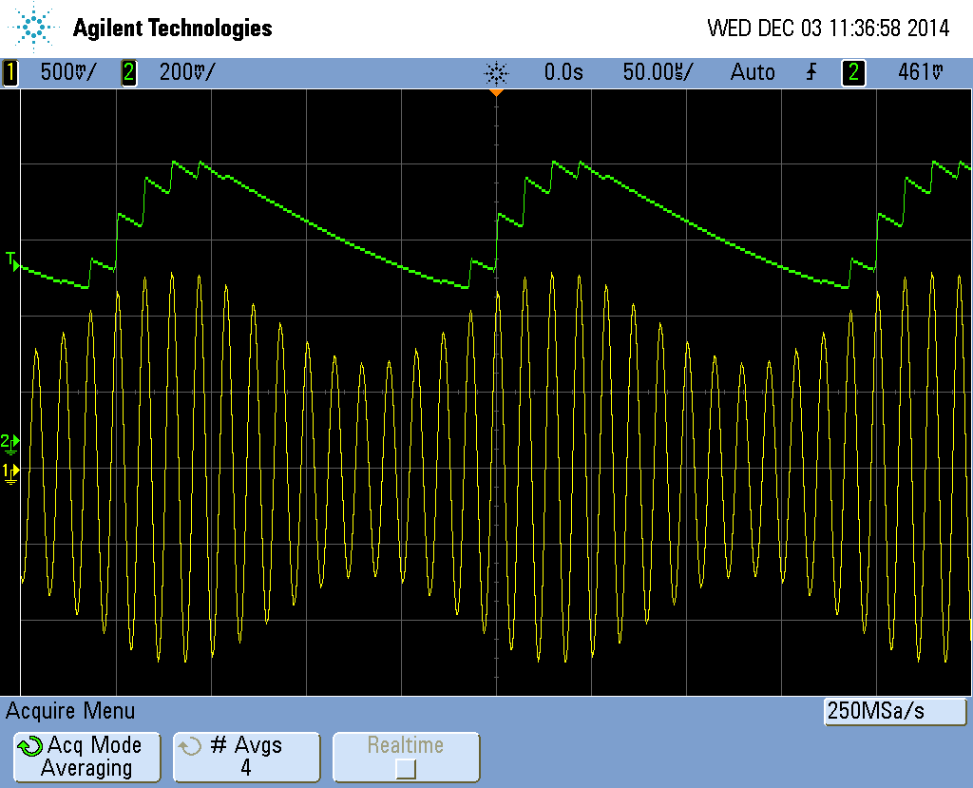973x788 pixels.
Task: Select the yellow channel 1 indicator box
Action: click(10, 72)
